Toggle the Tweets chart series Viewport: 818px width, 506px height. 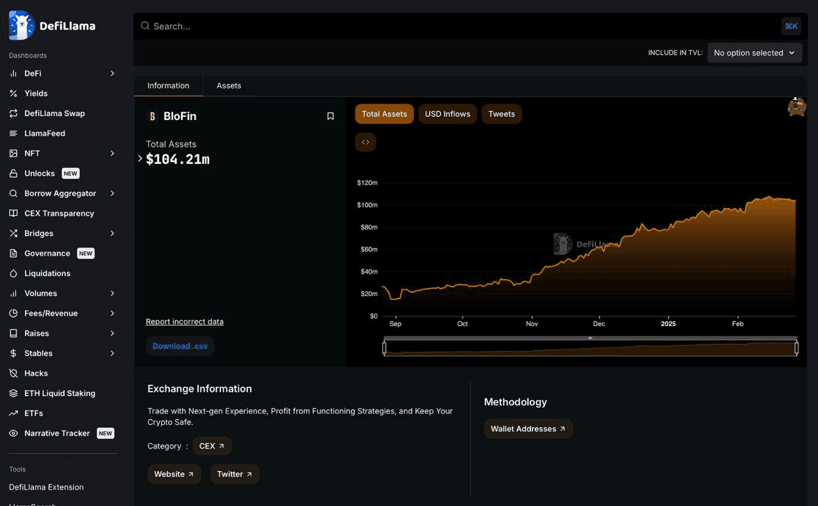point(502,114)
